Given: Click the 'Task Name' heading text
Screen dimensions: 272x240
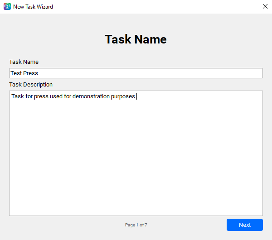Looking at the screenshot, I should point(136,39).
